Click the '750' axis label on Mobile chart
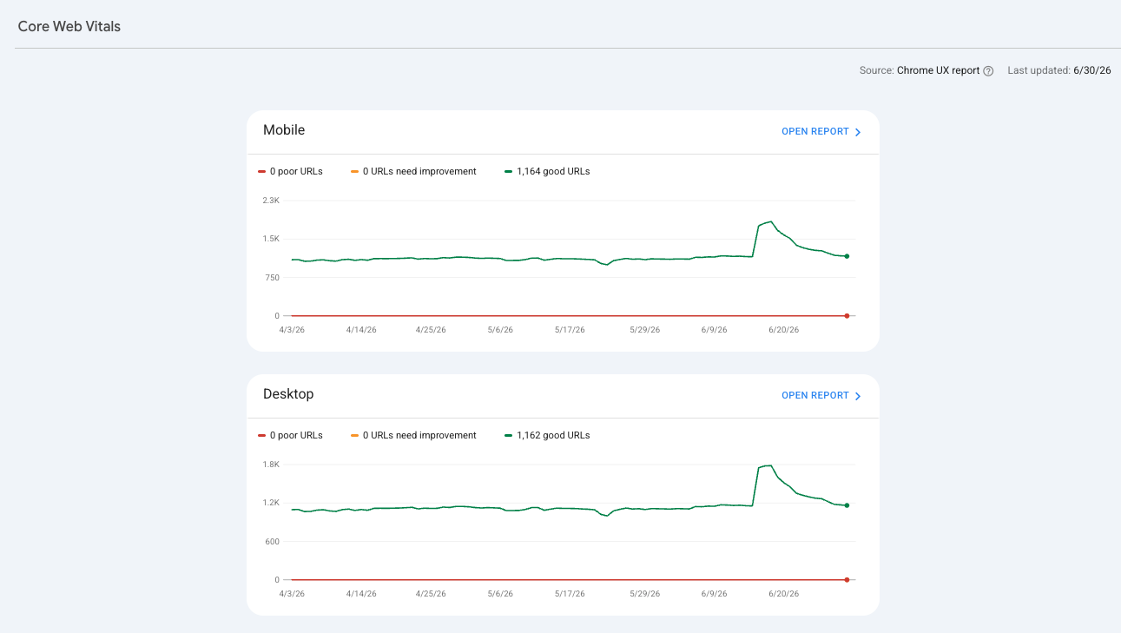1121x633 pixels. pyautogui.click(x=273, y=278)
